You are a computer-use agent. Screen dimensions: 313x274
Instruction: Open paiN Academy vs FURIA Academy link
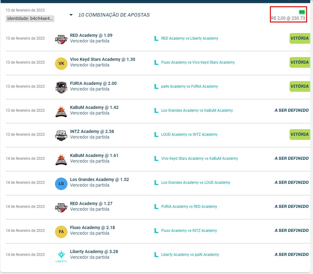[189, 86]
